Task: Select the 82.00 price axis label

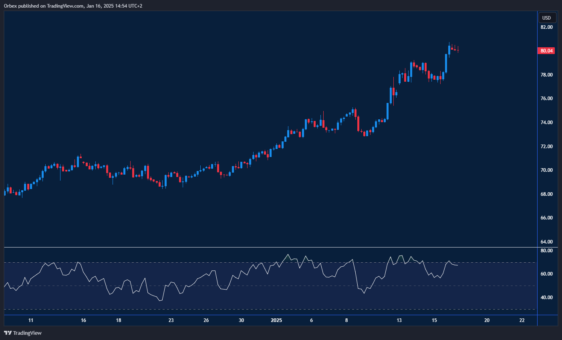Action: 546,27
